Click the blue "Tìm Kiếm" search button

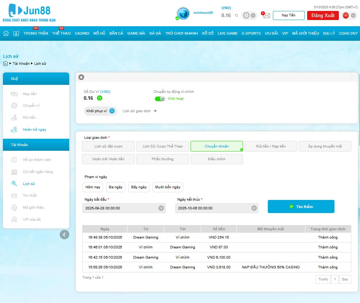pos(301,206)
